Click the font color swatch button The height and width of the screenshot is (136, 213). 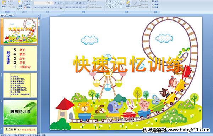point(61,8)
